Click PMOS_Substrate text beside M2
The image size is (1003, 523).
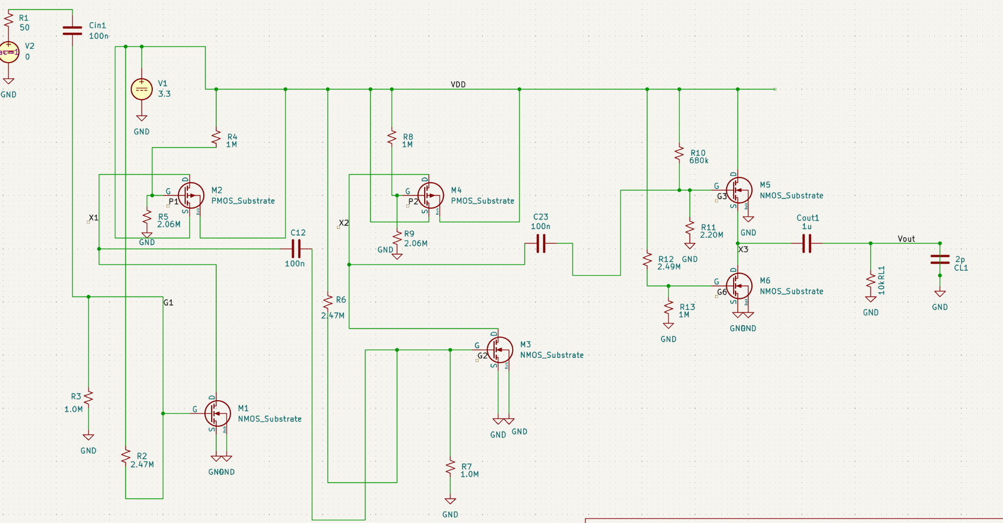[x=243, y=201]
